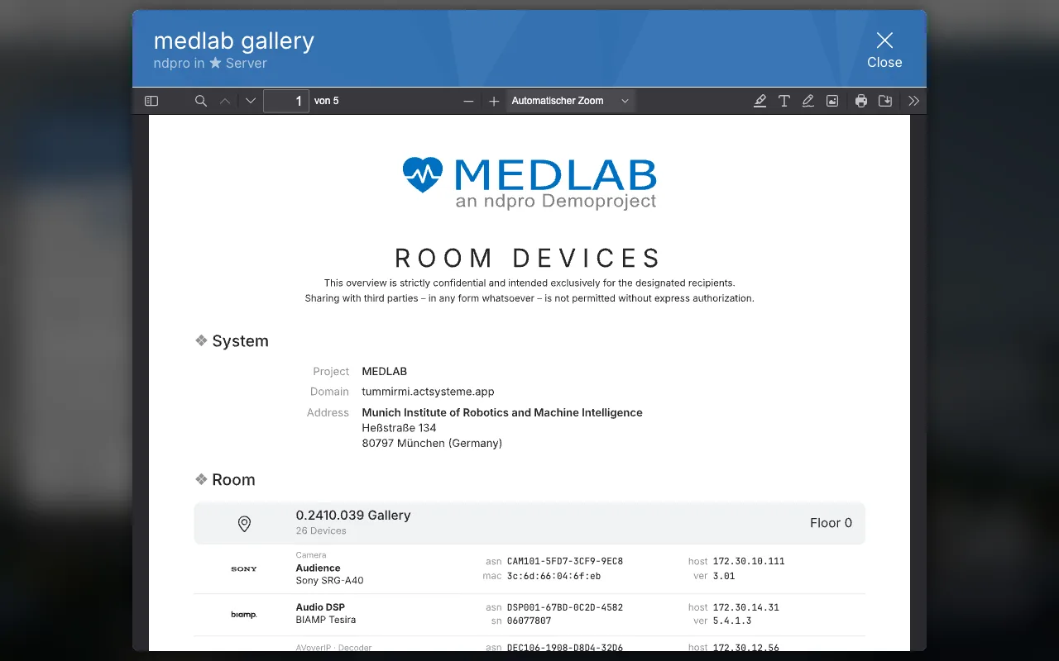The width and height of the screenshot is (1059, 661).
Task: Zoom out with the minus icon
Action: coord(468,101)
